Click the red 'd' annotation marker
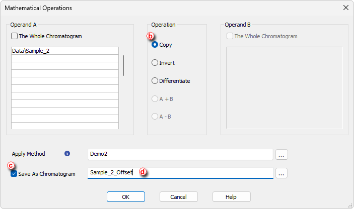The width and height of the screenshot is (354, 209). coord(143,172)
